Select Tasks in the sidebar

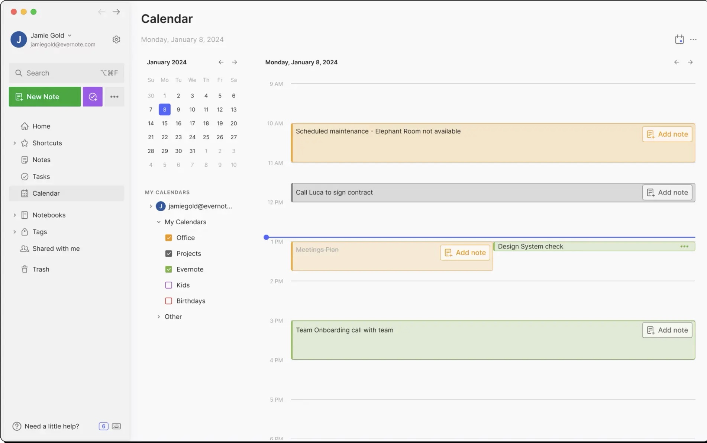click(41, 176)
